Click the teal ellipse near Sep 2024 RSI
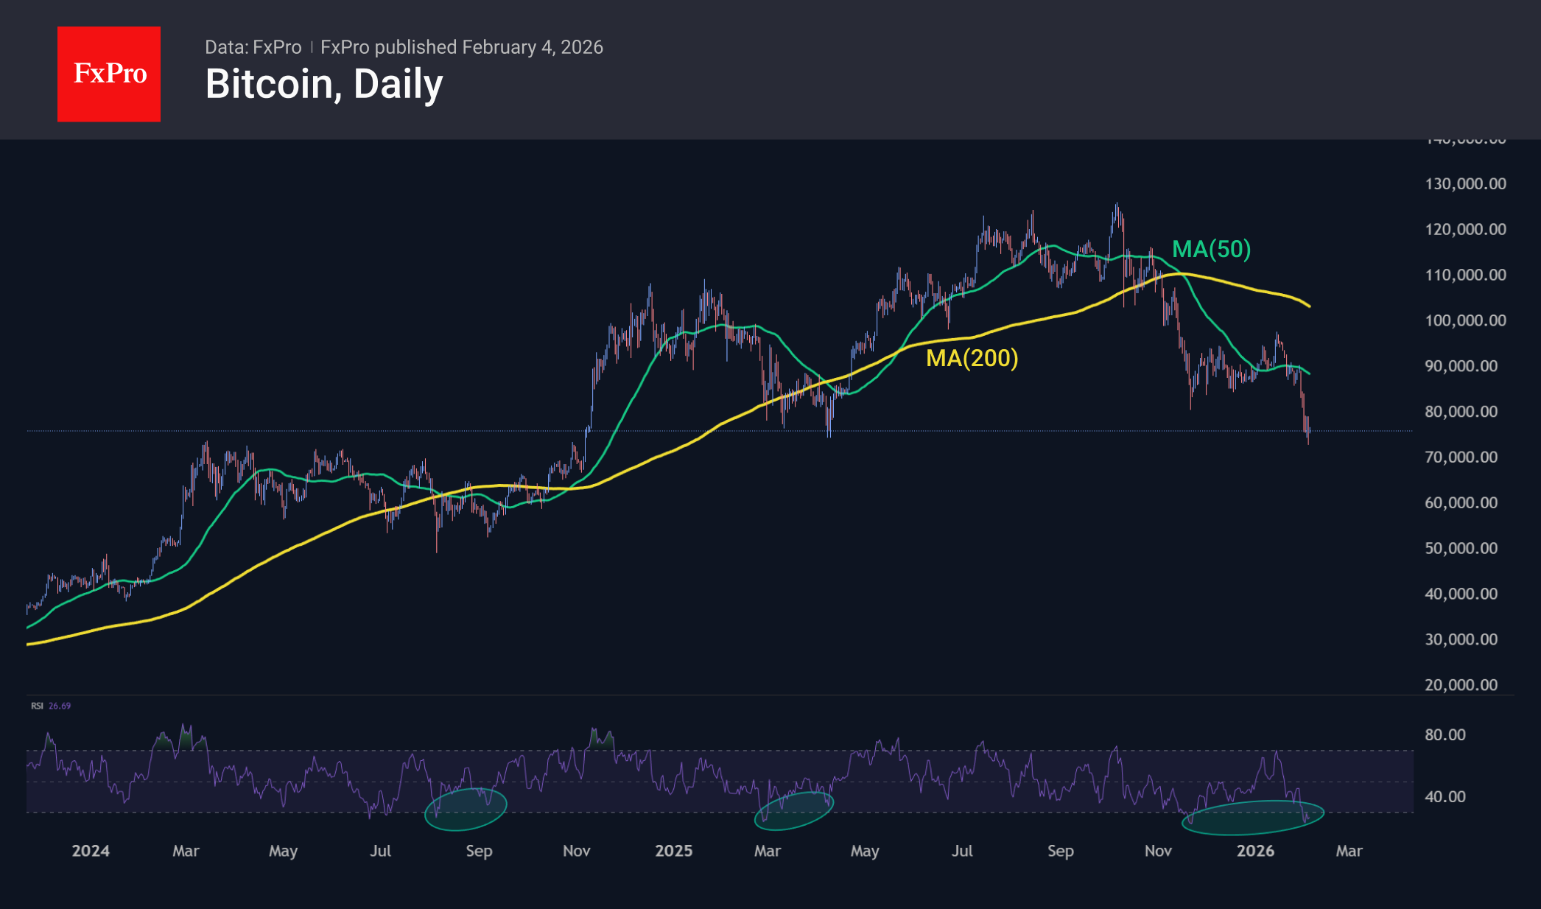 [466, 809]
